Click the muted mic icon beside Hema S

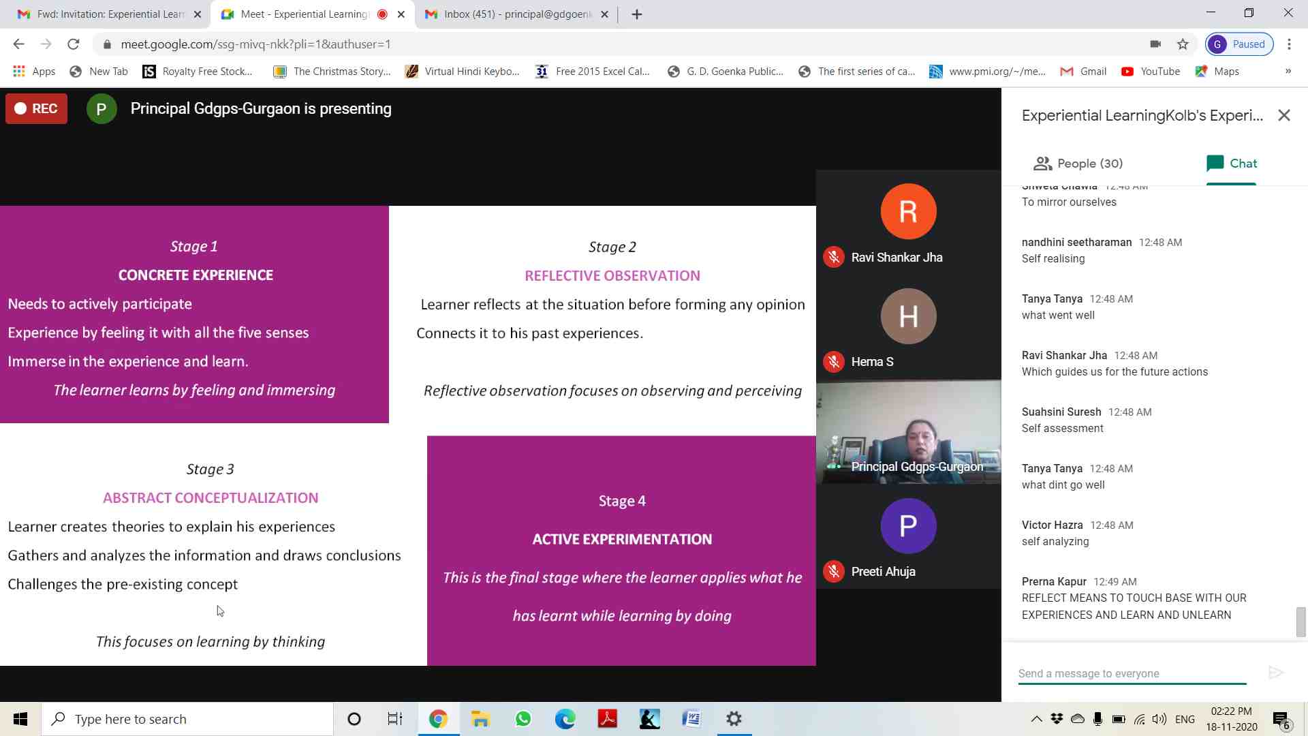pyautogui.click(x=834, y=362)
